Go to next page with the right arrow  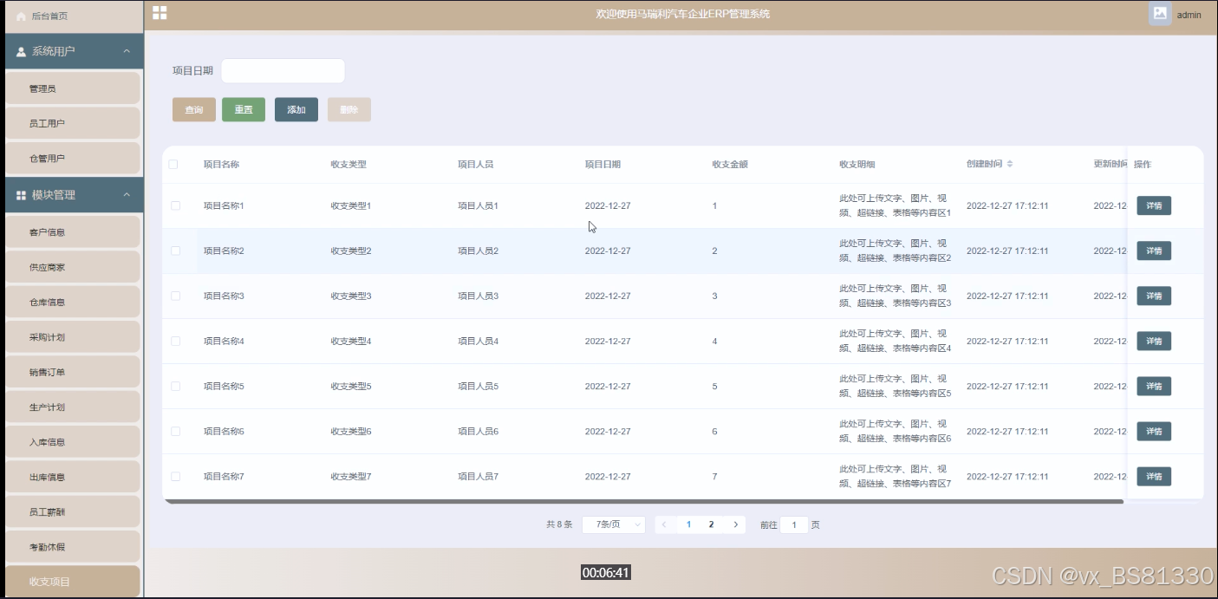[x=736, y=524]
